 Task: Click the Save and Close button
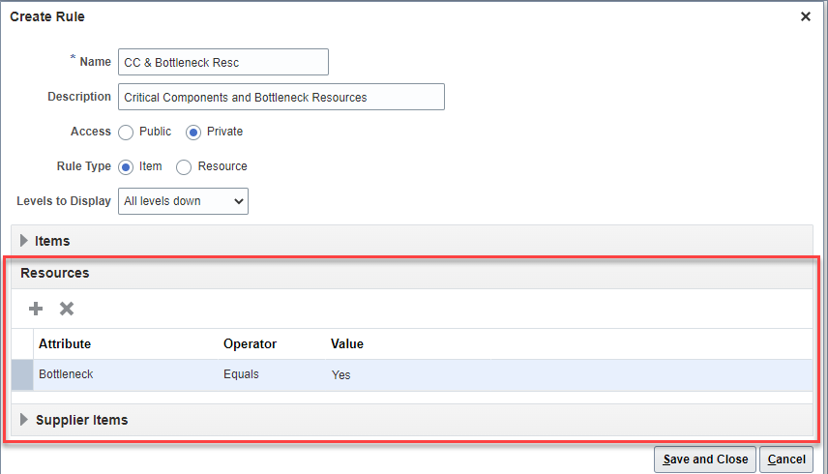703,459
